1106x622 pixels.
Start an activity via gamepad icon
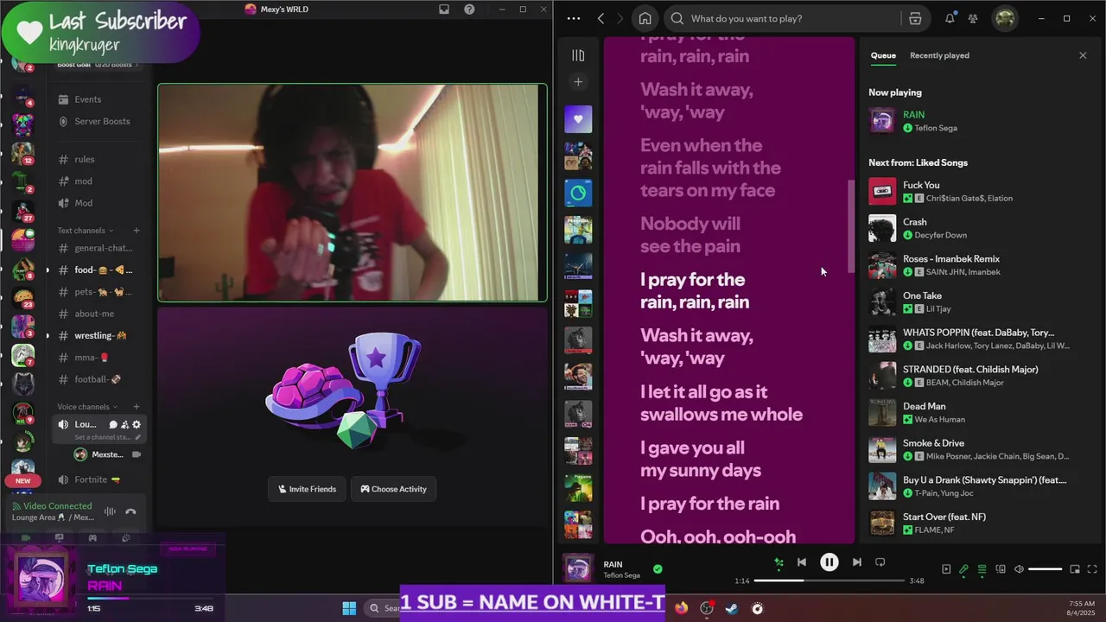pos(92,537)
